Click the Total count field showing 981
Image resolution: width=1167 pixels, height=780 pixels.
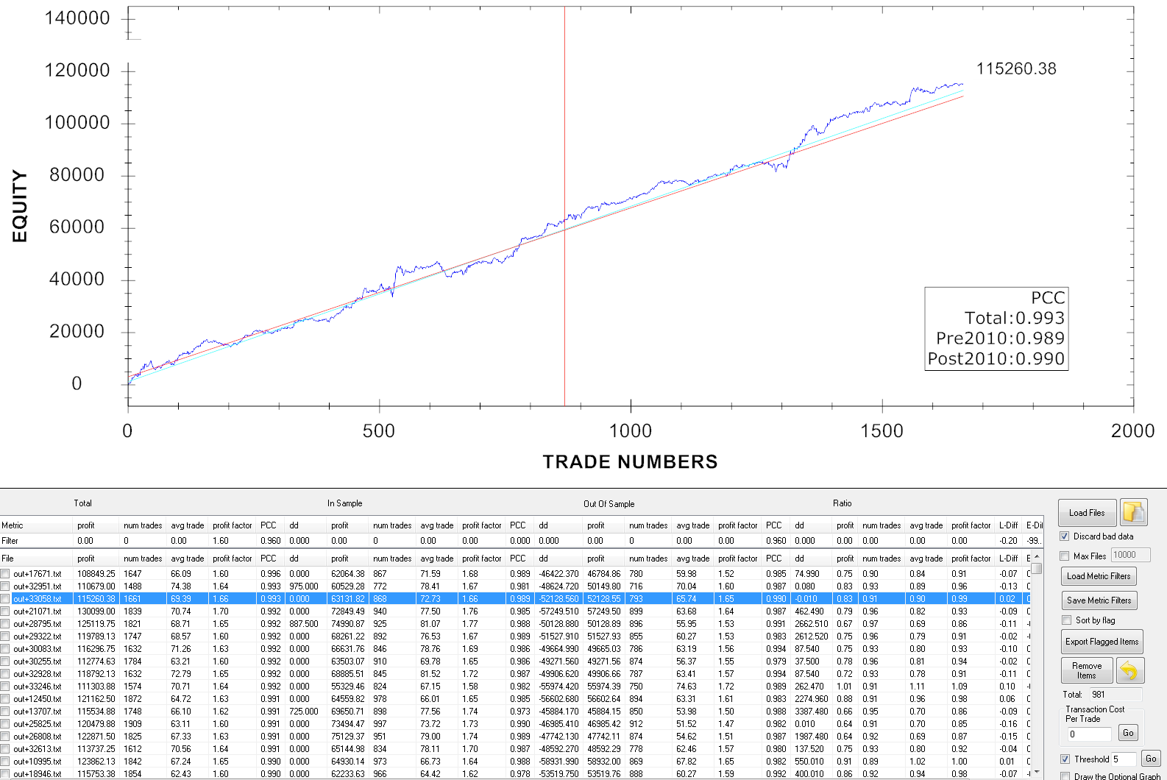[x=1115, y=695]
